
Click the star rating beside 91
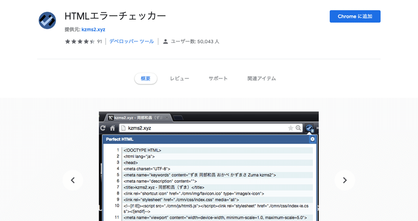coord(80,41)
